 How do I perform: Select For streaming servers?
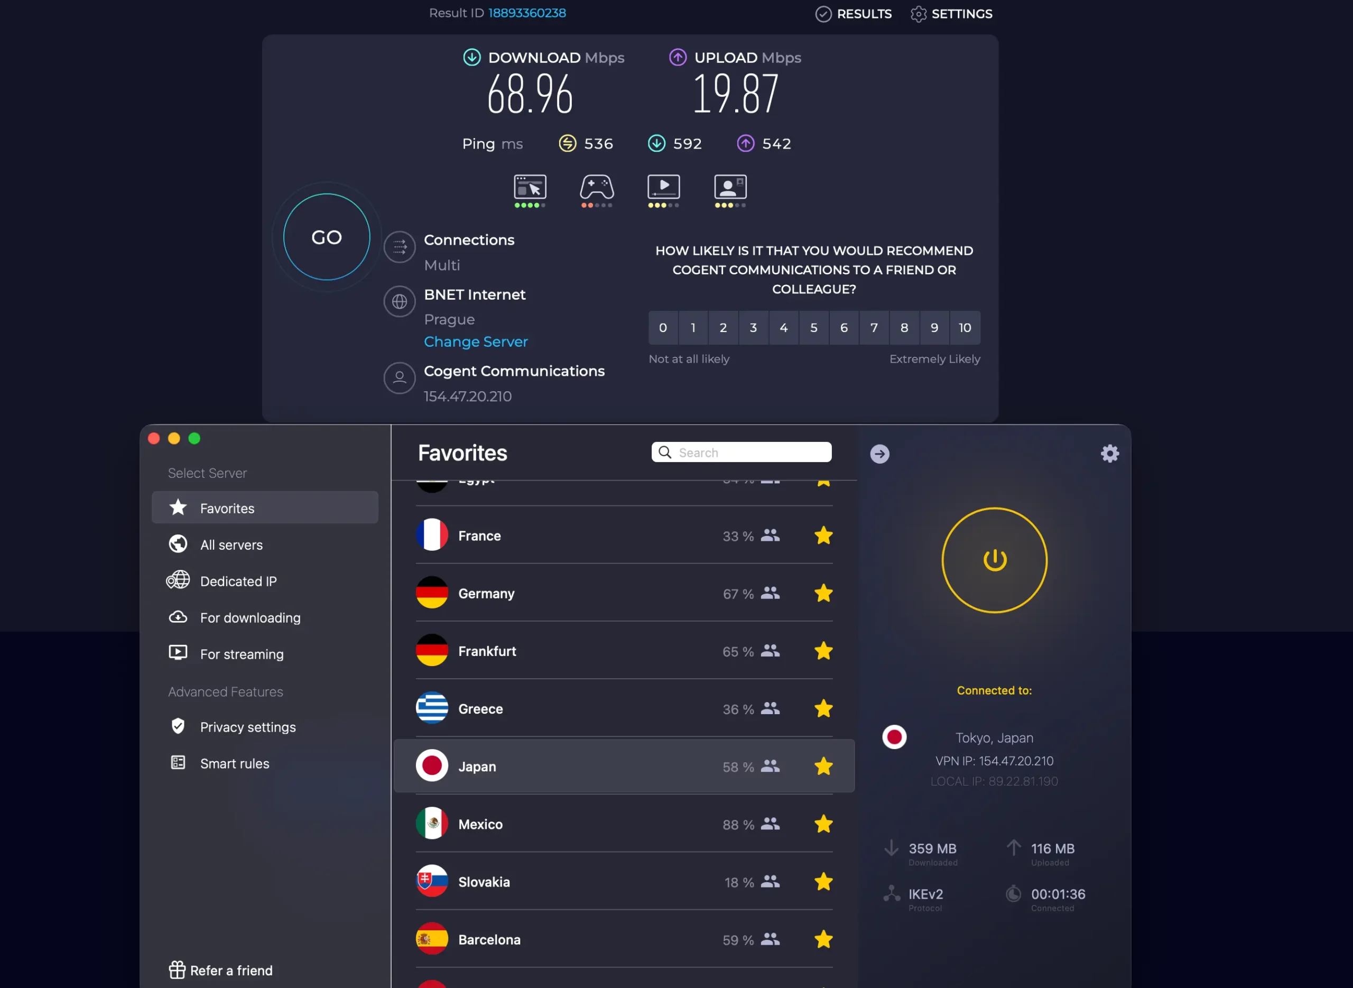pos(242,654)
